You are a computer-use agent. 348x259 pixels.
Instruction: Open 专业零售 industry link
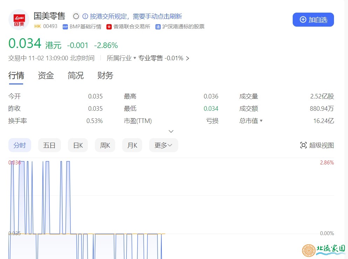pos(151,58)
